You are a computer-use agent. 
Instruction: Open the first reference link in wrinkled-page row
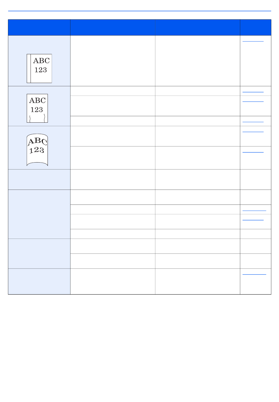[x=253, y=92]
